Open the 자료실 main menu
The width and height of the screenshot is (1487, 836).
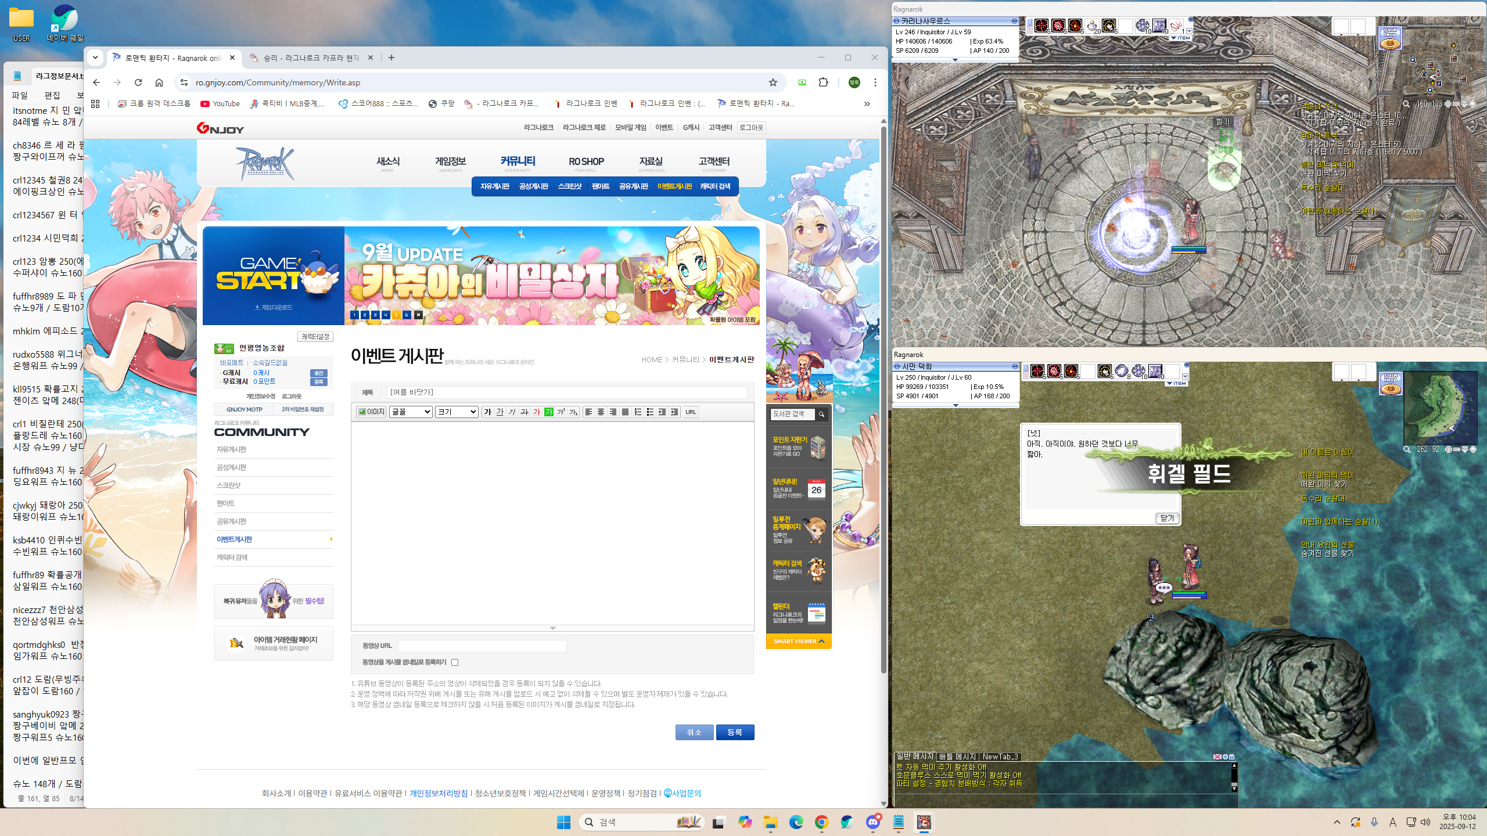click(x=651, y=163)
